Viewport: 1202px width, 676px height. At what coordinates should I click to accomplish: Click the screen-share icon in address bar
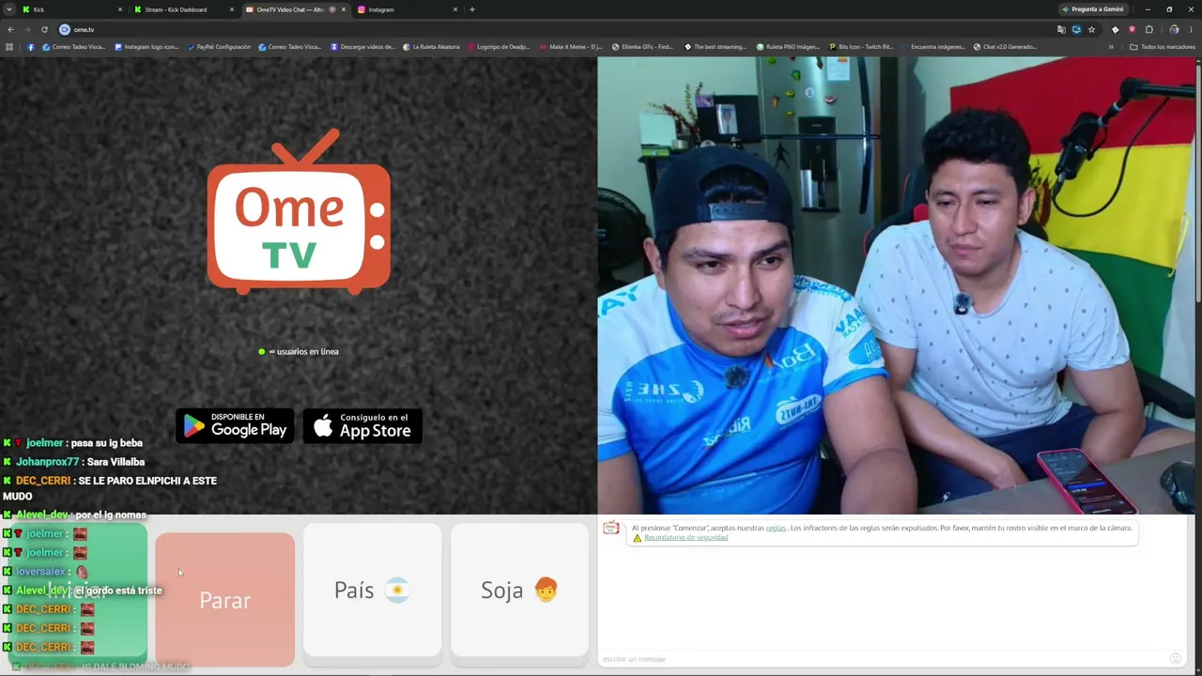tap(1076, 29)
